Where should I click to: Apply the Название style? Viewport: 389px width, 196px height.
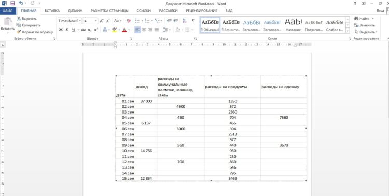pos(293,25)
